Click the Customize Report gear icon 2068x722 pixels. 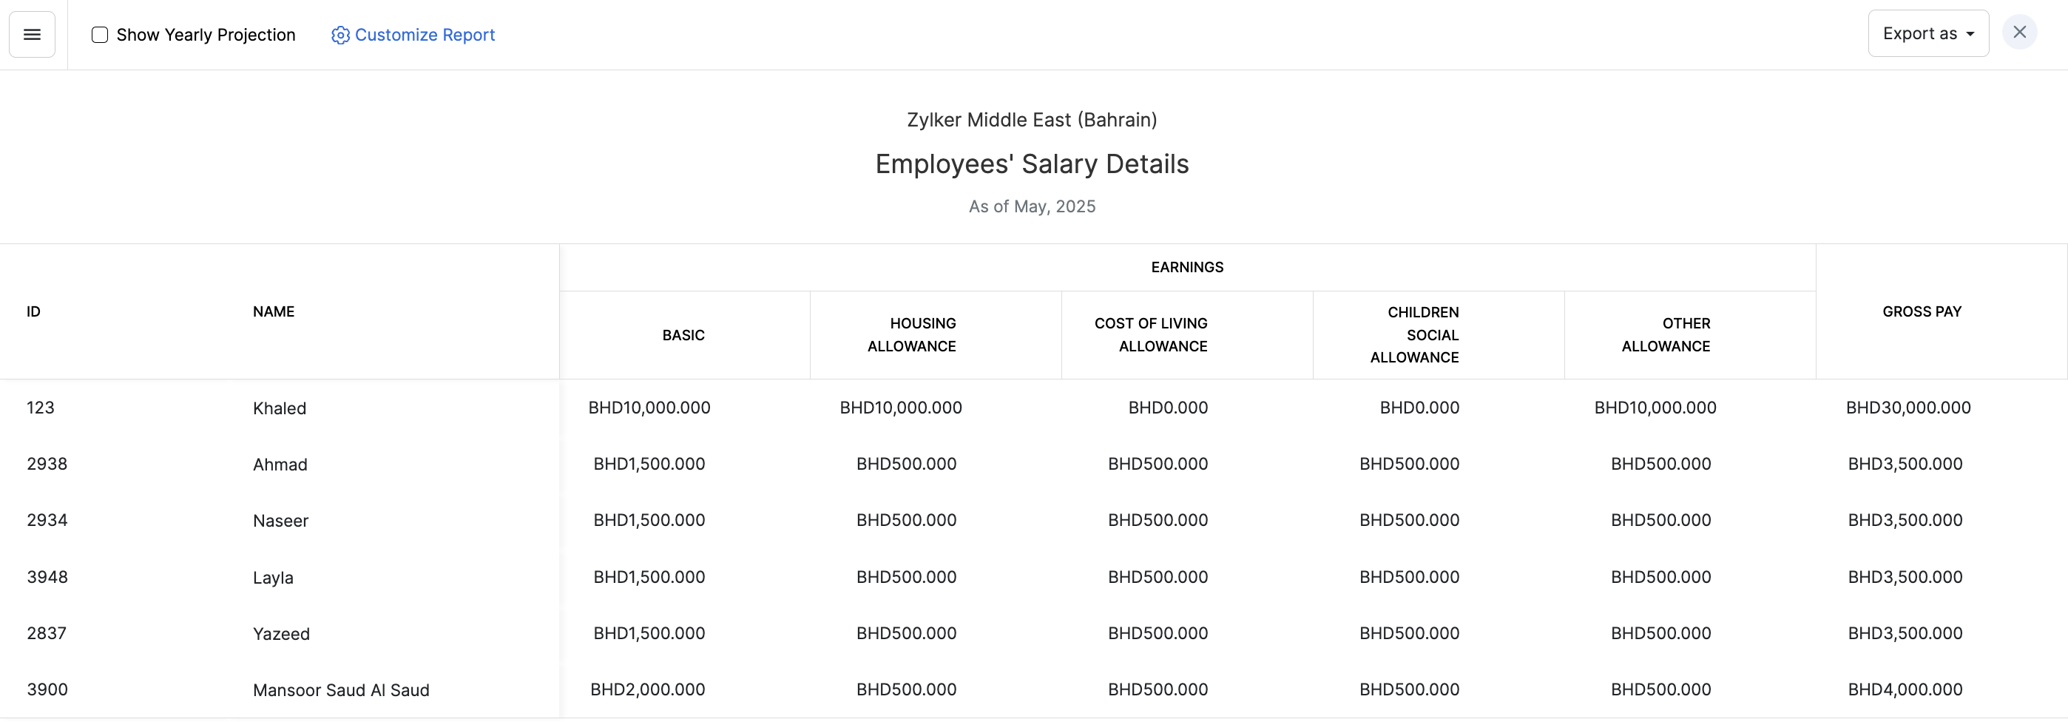pyautogui.click(x=340, y=36)
